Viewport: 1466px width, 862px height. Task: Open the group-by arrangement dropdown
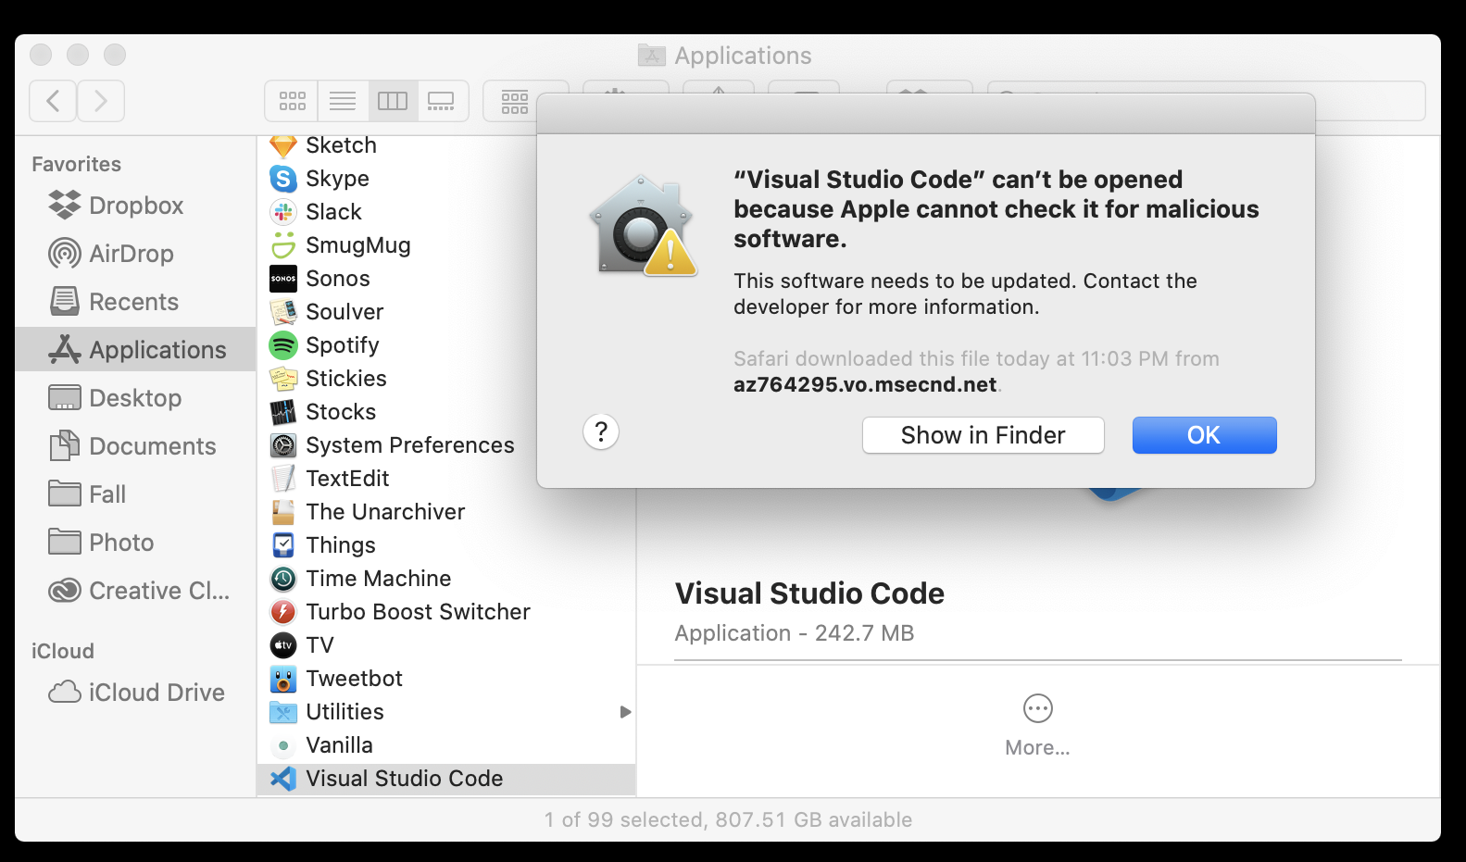(515, 101)
